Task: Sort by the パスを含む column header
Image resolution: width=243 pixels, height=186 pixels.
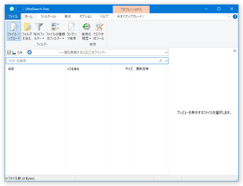Action: tap(88, 69)
